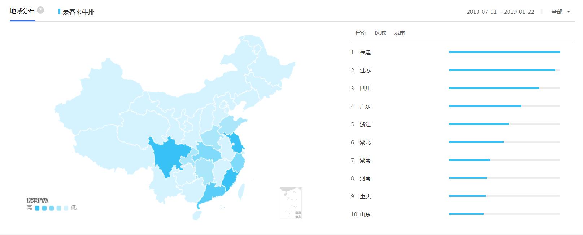583x235 pixels.
Task: Open details for ranked item 1. 福建
Action: pyautogui.click(x=366, y=52)
